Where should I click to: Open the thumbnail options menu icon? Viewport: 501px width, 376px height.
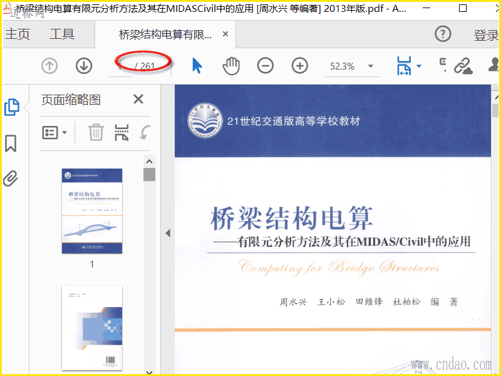point(54,132)
